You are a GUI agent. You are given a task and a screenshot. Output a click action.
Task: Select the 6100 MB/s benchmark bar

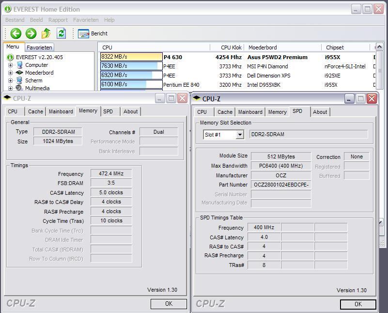coord(131,84)
